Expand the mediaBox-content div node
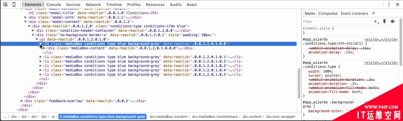Viewport: 403px width, 121px height. point(44,48)
